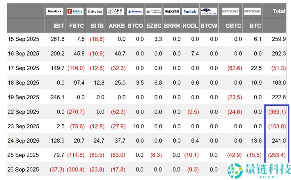The width and height of the screenshot is (291, 180).
Task: Click the Fidelity logo
Action: 75,11
